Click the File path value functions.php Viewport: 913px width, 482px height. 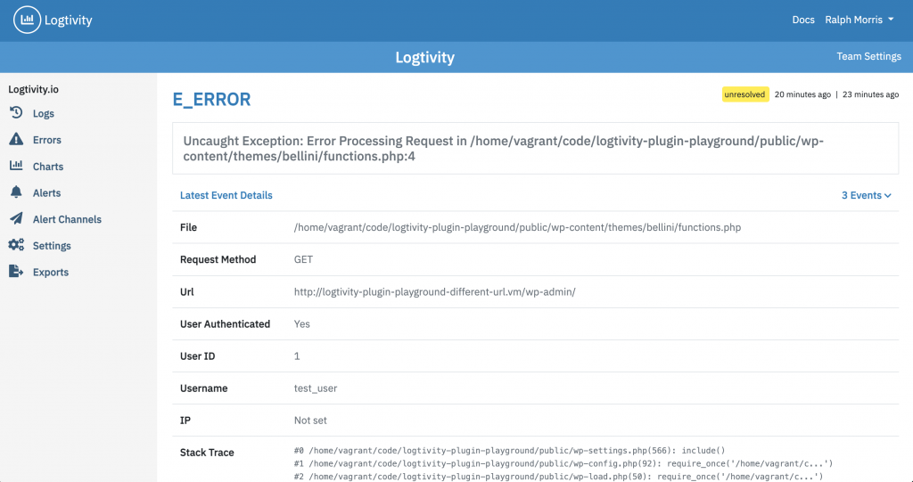coord(517,227)
